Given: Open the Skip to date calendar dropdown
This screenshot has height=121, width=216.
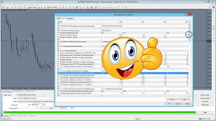Looking at the screenshot, I should click(73, 108).
